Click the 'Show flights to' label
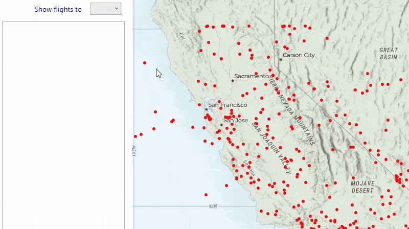 pos(58,9)
